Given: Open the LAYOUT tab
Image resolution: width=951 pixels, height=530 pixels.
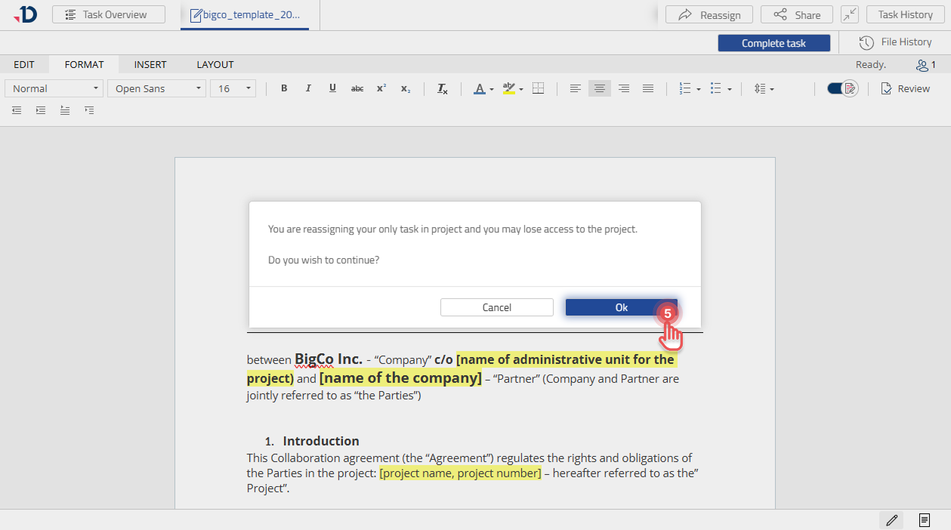Looking at the screenshot, I should point(215,64).
